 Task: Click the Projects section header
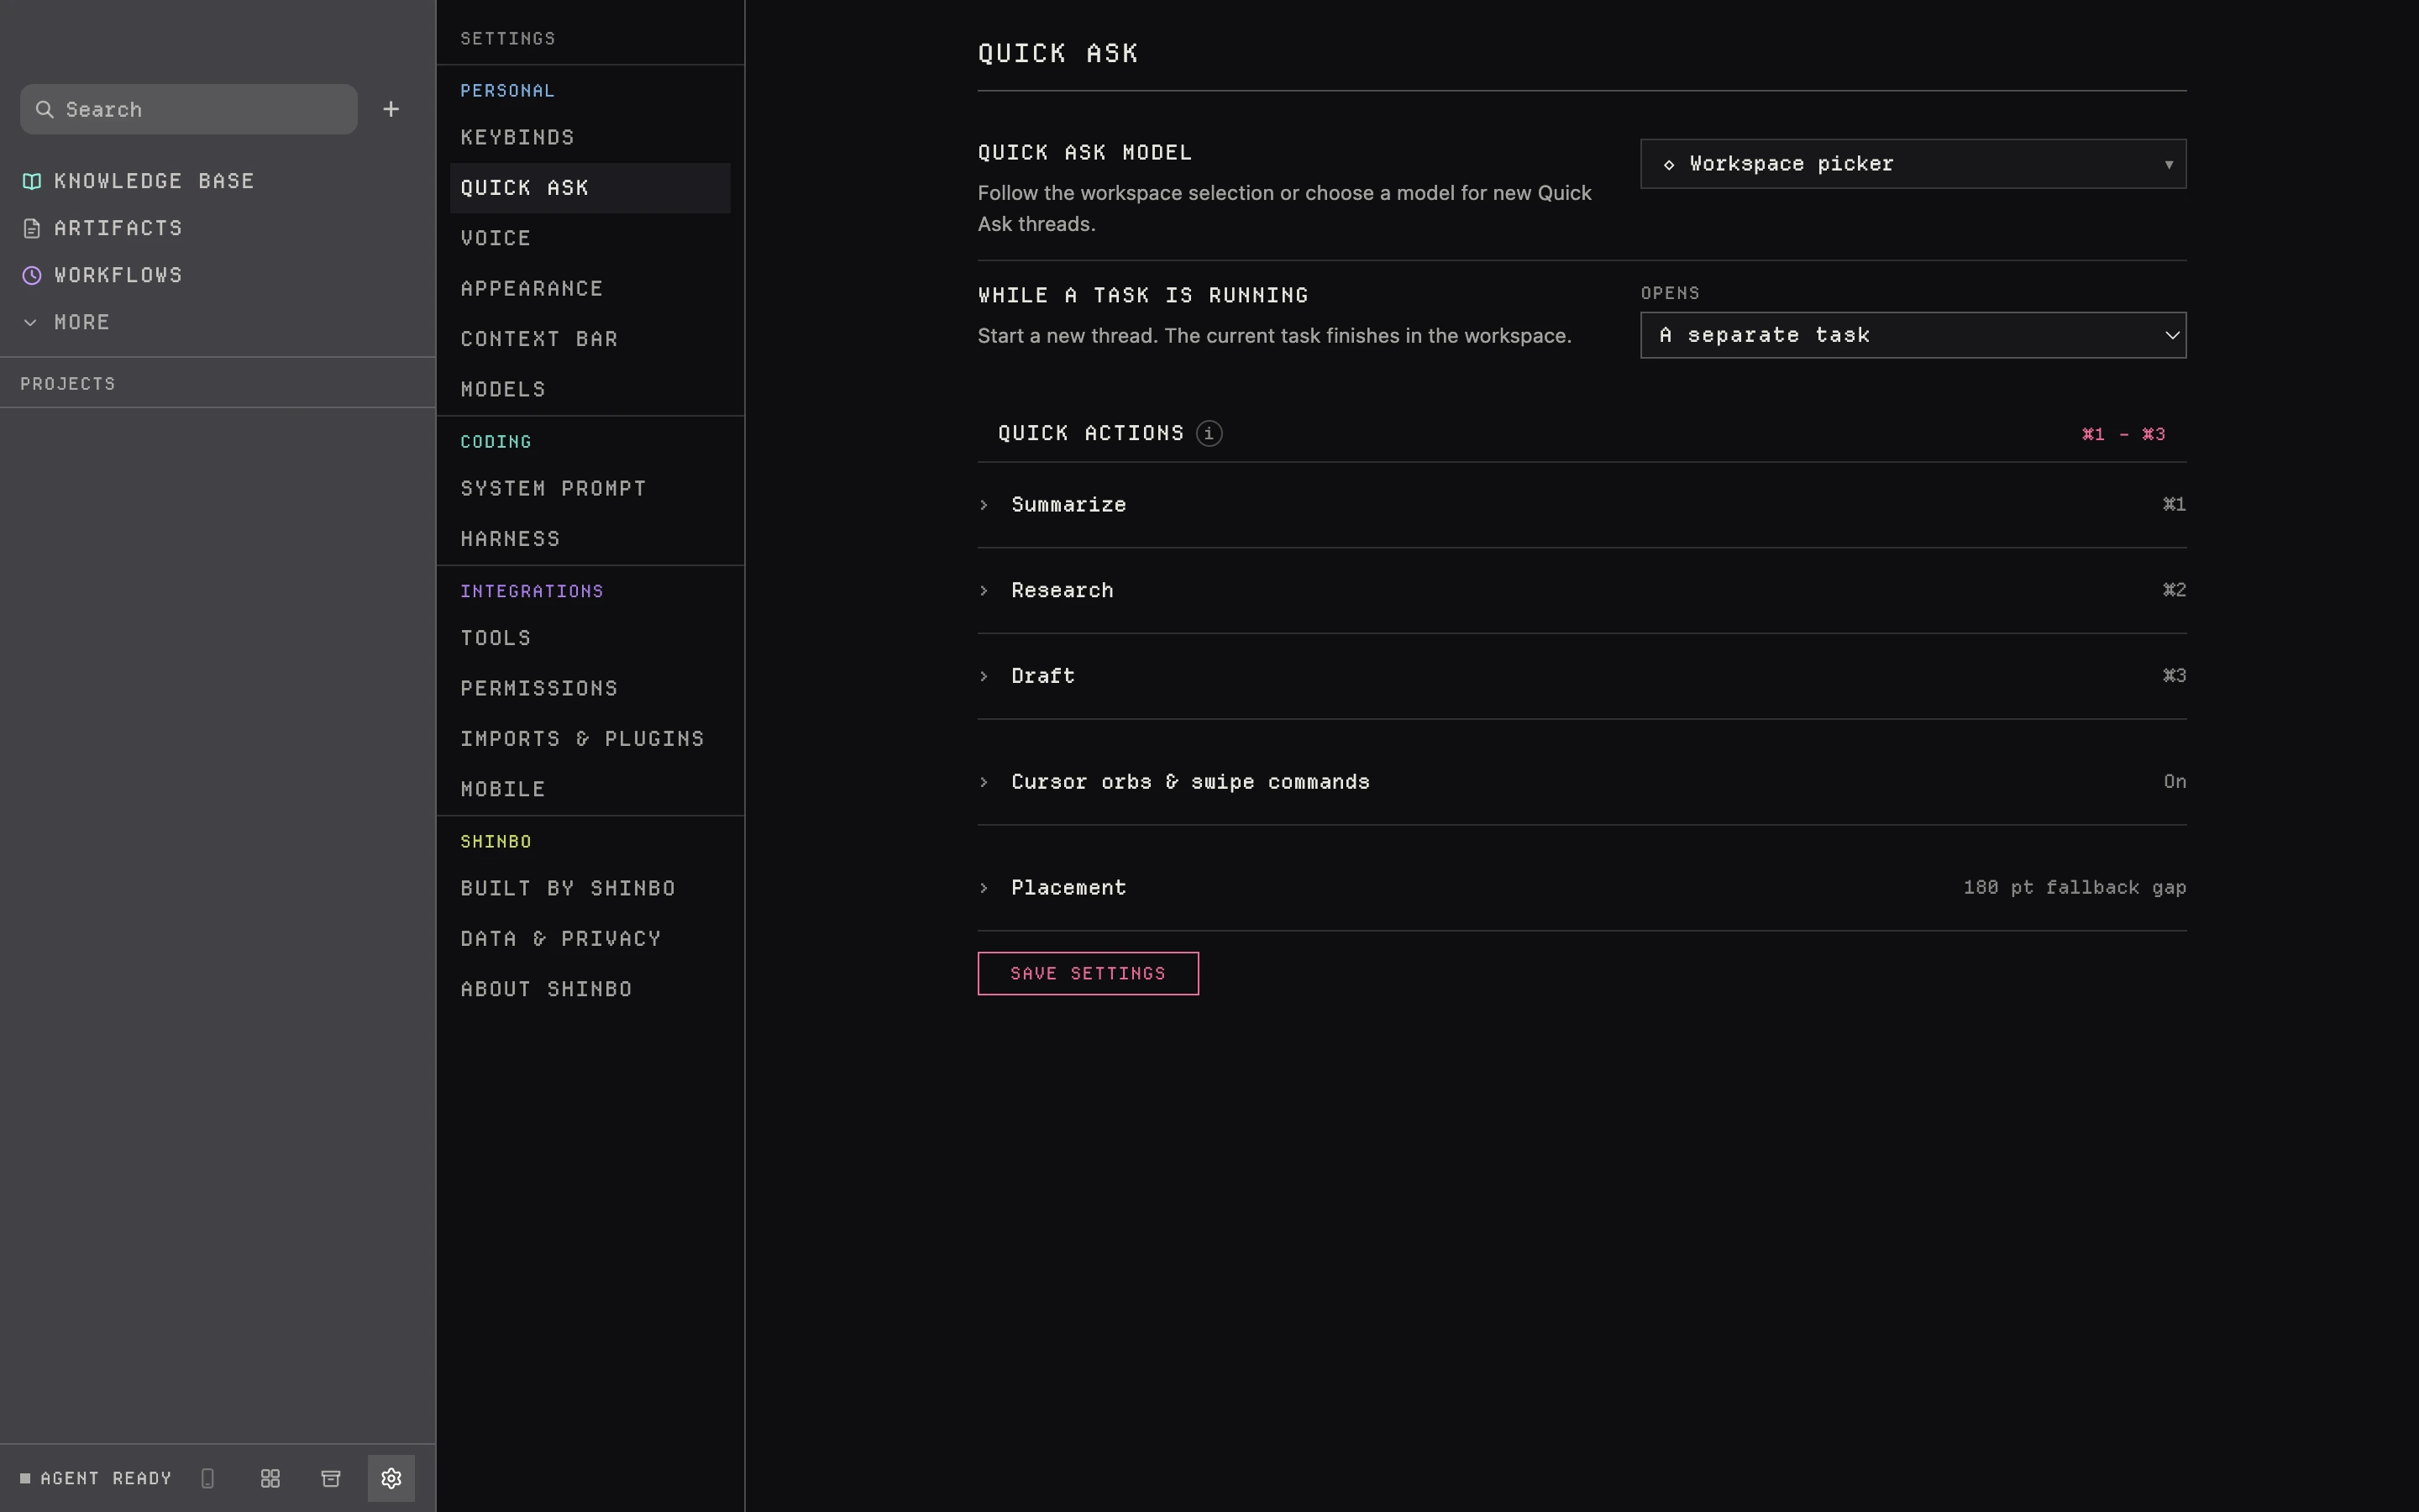pyautogui.click(x=68, y=384)
